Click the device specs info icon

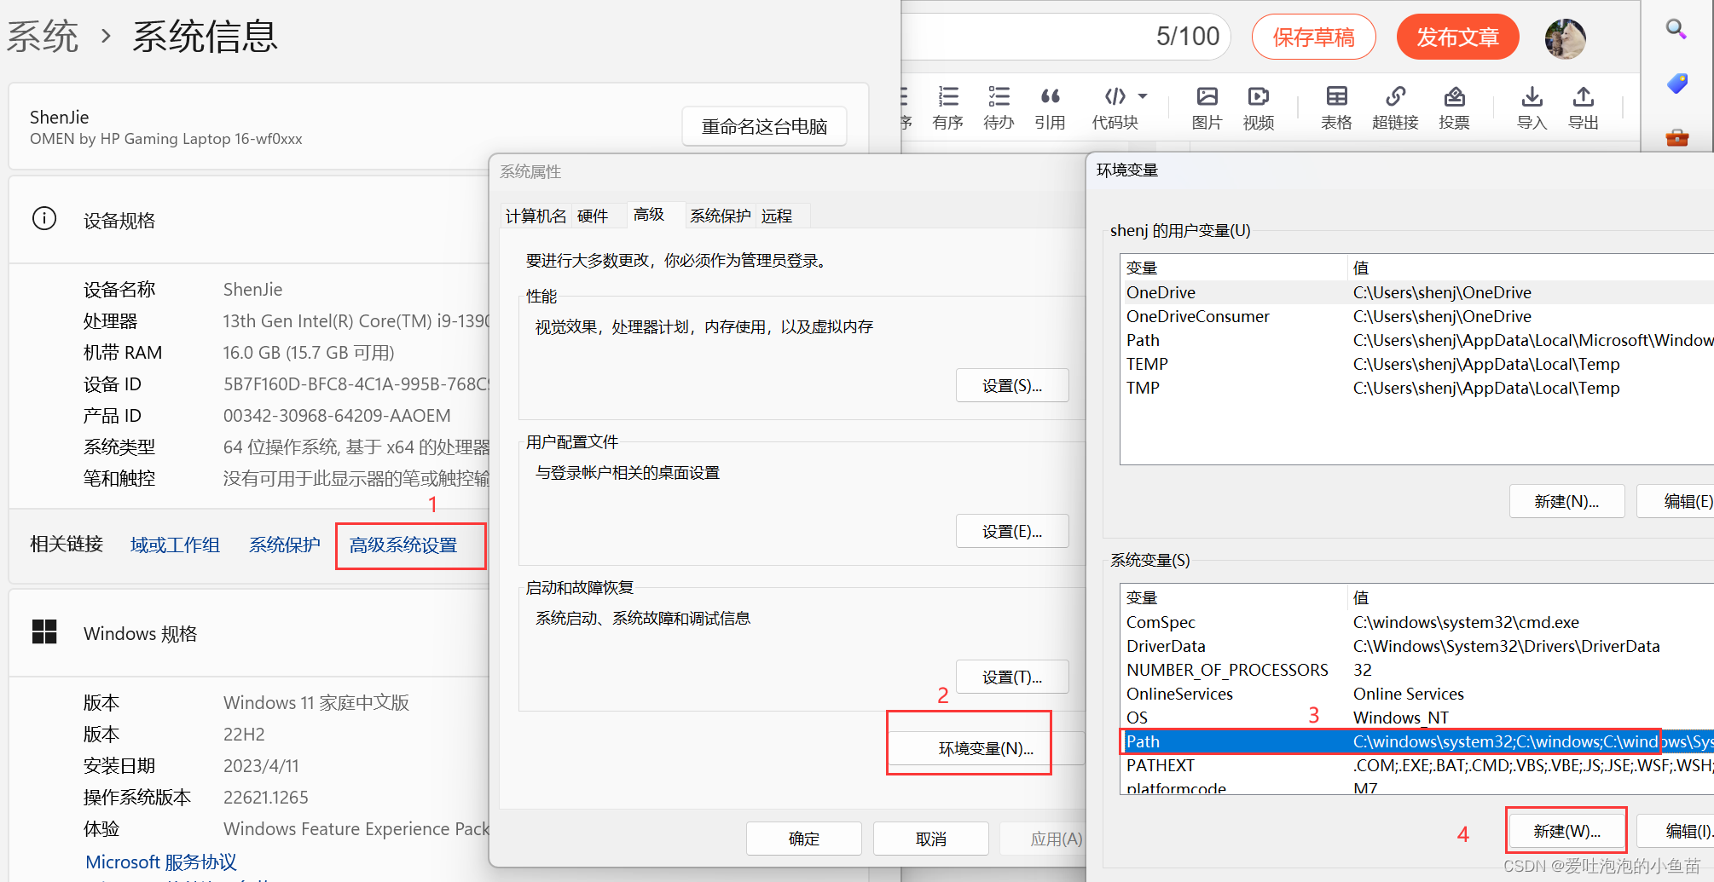44,219
